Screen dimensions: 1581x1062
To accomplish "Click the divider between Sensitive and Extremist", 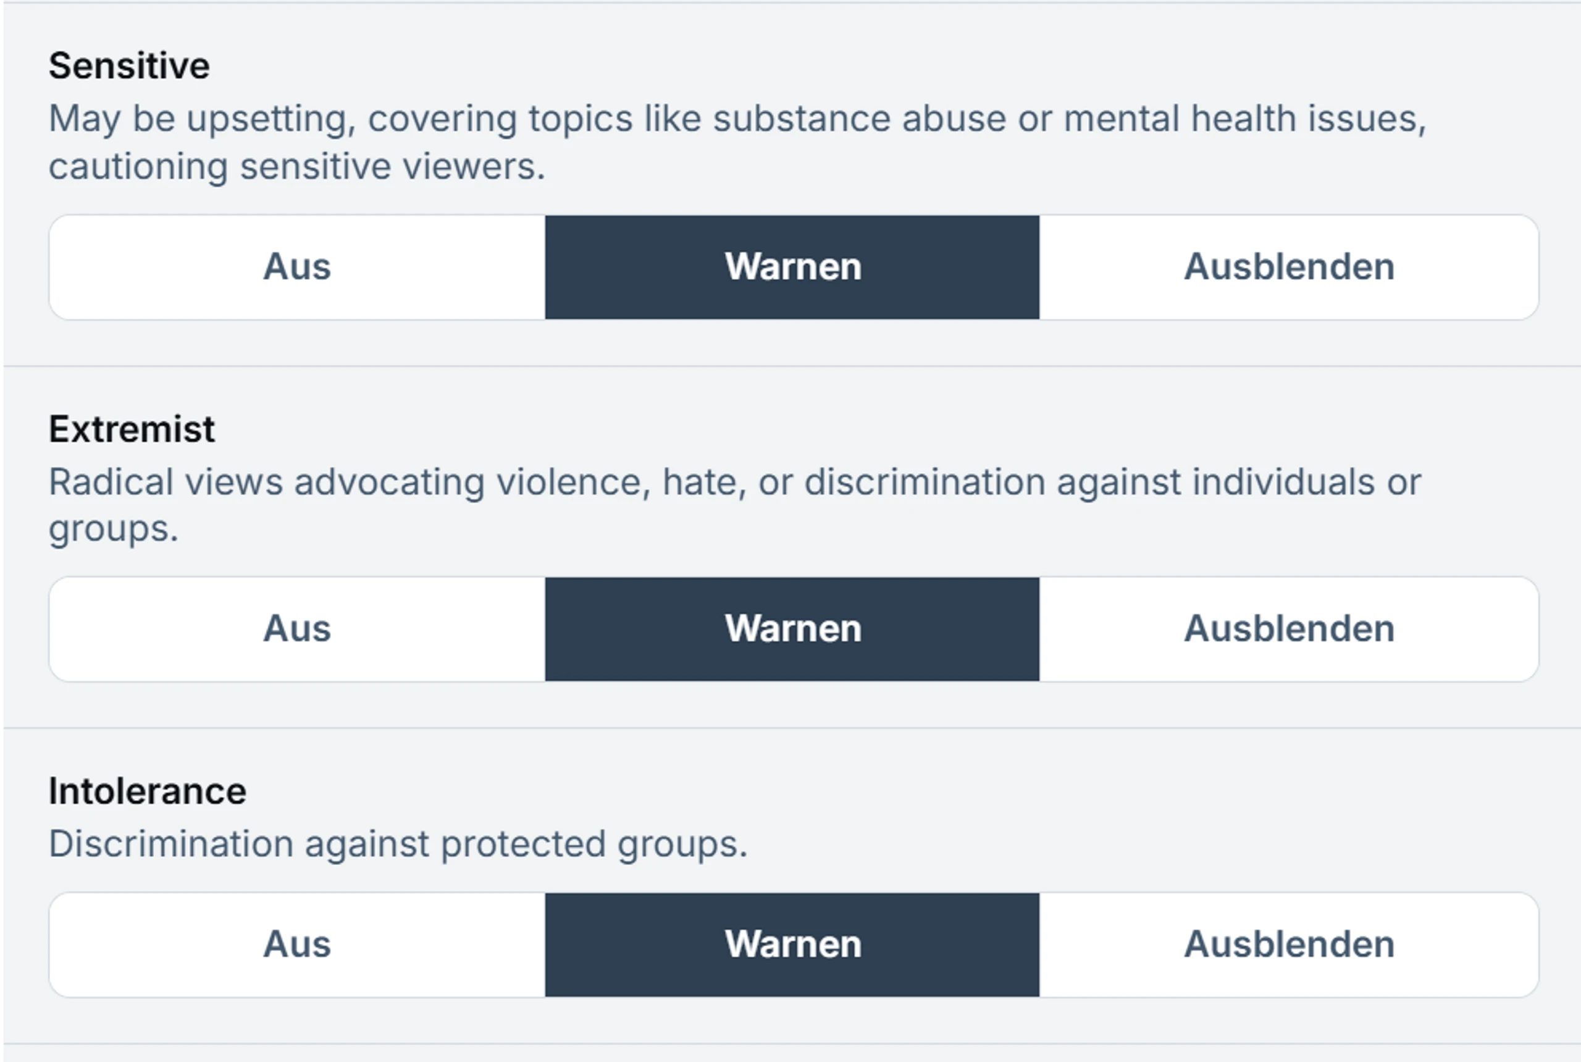I will 792,366.
